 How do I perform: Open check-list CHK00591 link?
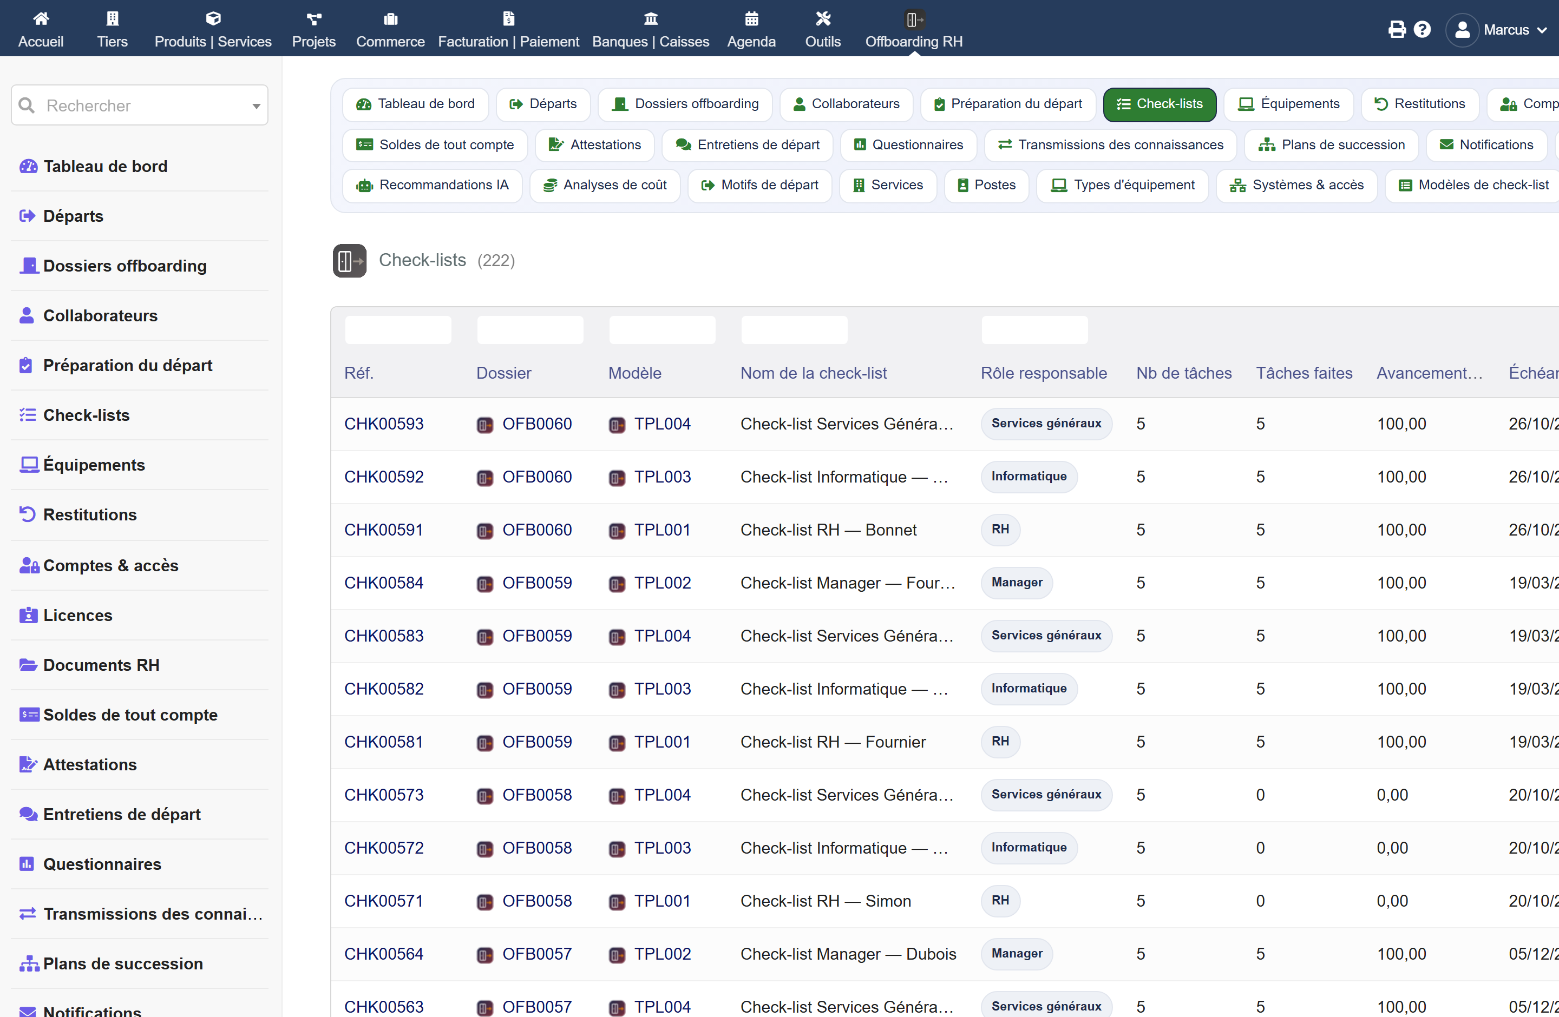[384, 530]
